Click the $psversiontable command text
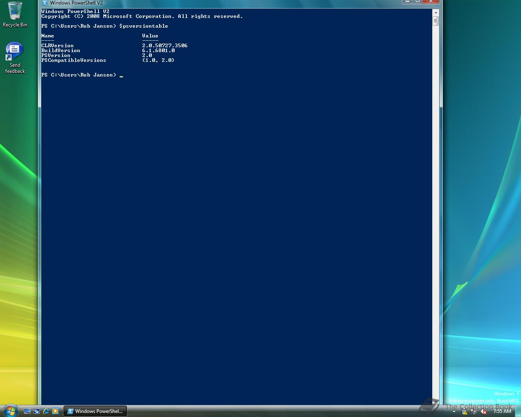 pyautogui.click(x=144, y=26)
